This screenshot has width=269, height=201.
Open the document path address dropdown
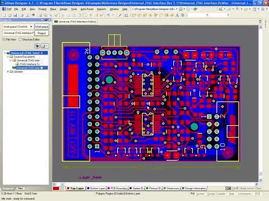pos(177,9)
